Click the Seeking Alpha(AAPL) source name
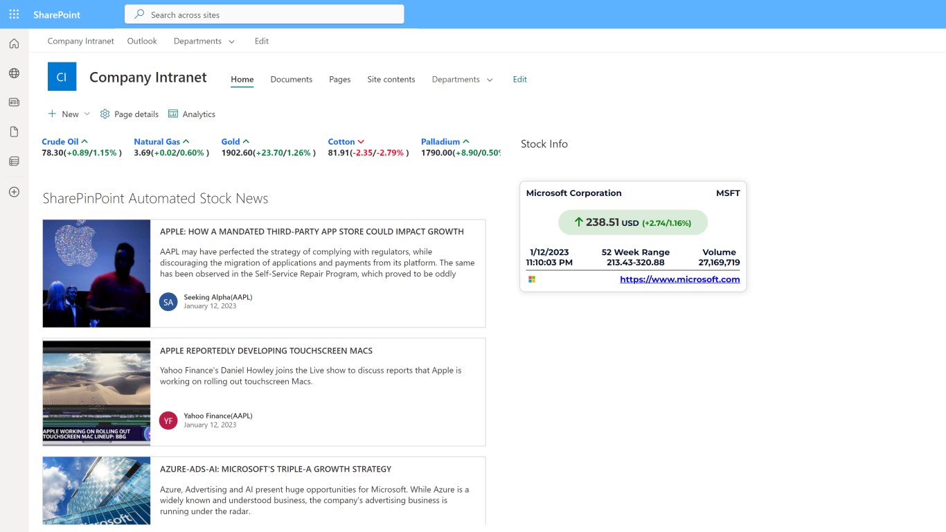Screen dimensions: 946x532 pos(218,297)
